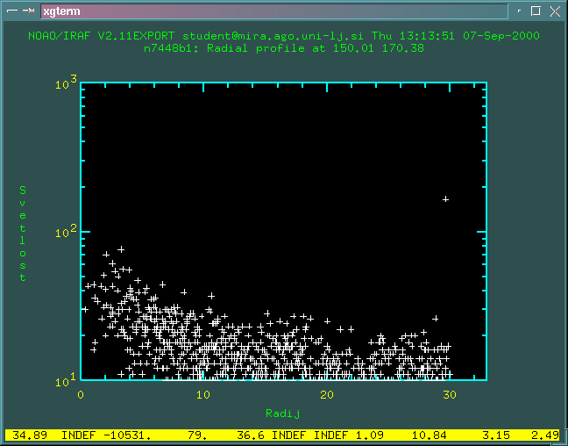Click status value 3.15
The width and height of the screenshot is (568, 446).
496,435
